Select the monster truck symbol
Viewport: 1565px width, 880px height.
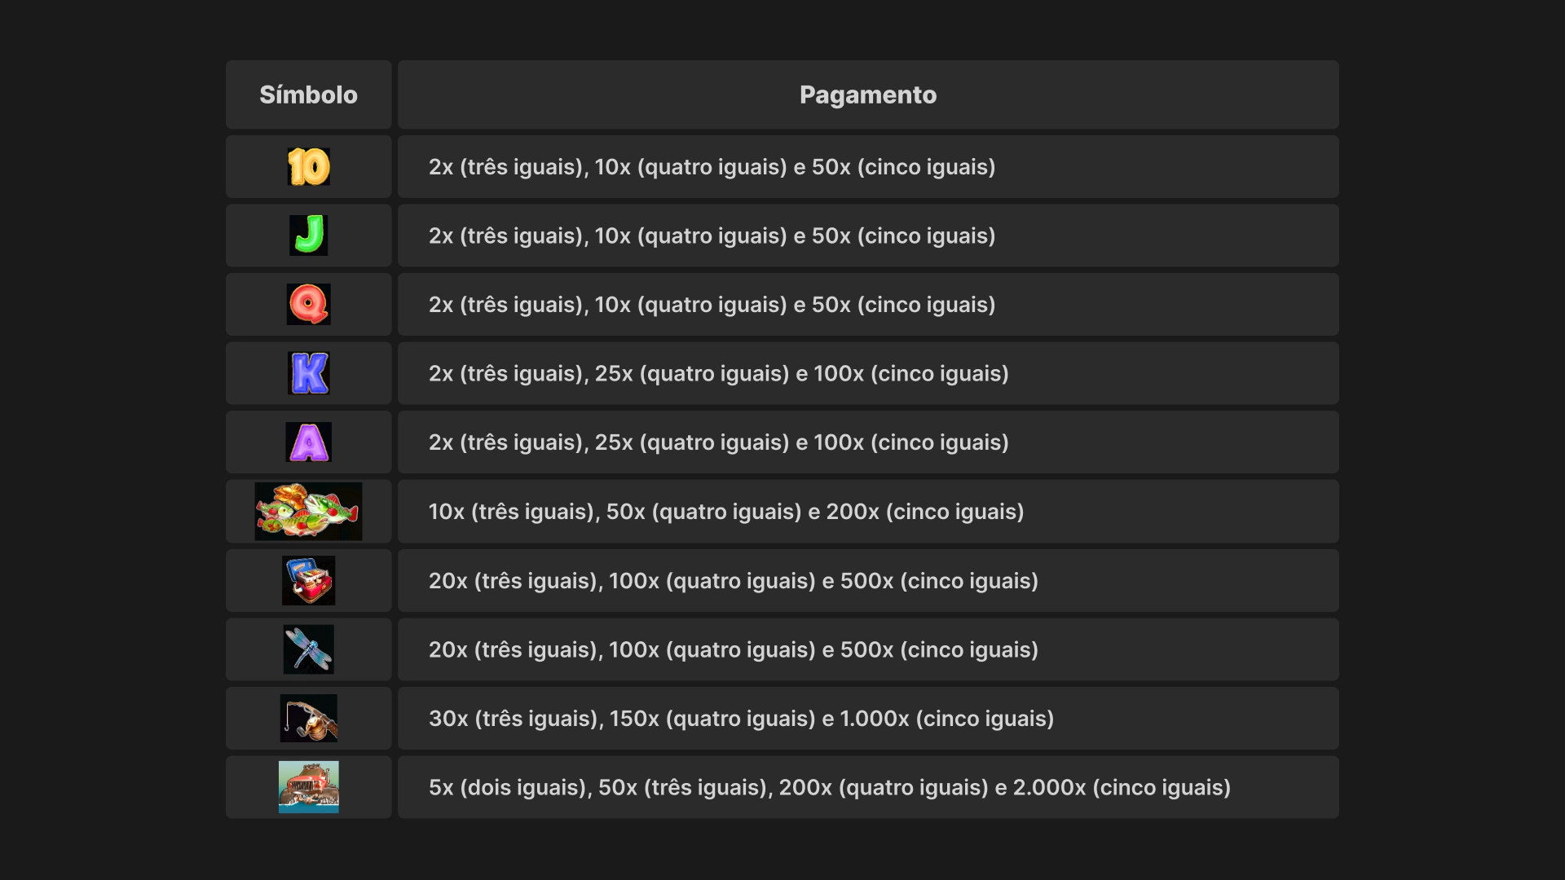tap(308, 787)
